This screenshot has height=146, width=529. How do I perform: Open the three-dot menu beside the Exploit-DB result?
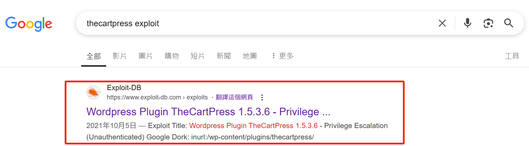262,97
